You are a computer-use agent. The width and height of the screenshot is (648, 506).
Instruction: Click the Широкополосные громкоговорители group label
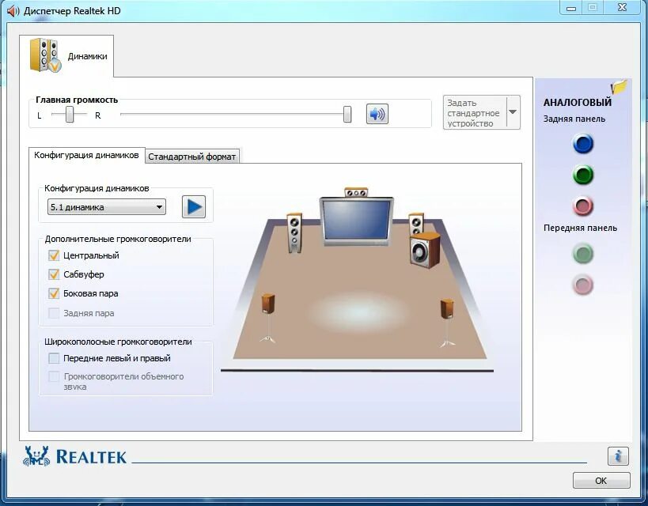click(x=118, y=342)
